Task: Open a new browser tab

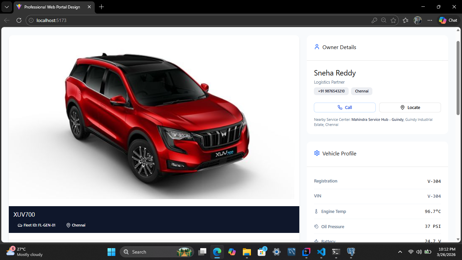Action: [101, 7]
